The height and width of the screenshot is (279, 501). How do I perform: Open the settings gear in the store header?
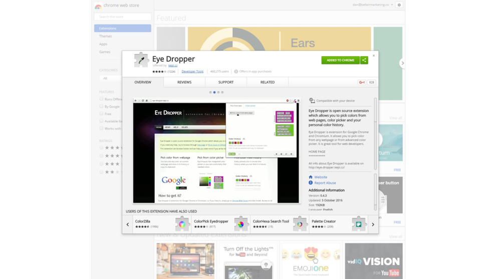coord(399,5)
